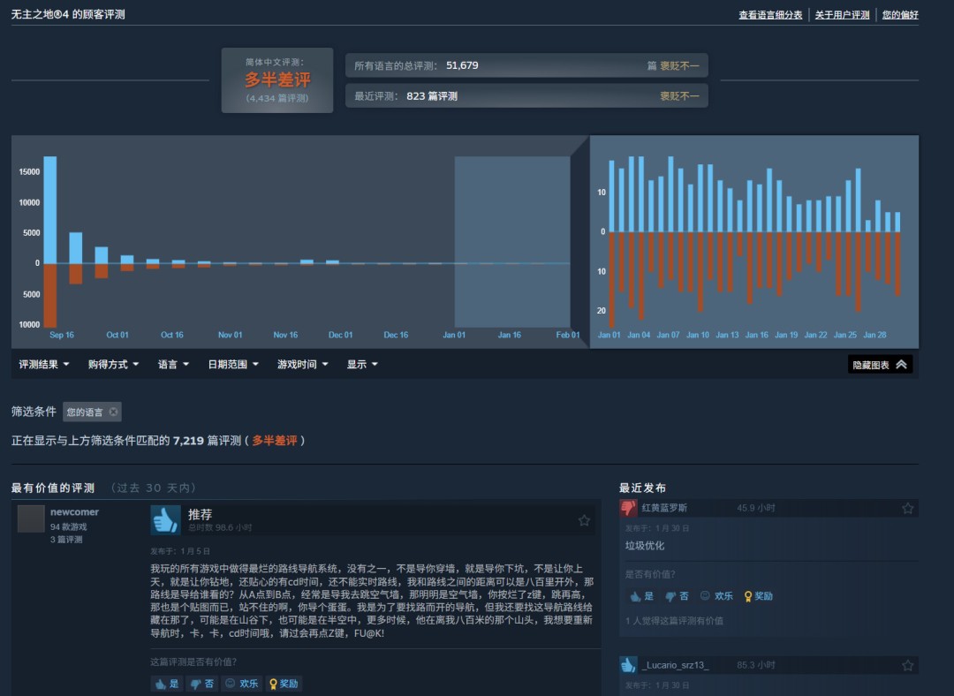Open the 评测结果 filter dropdown
This screenshot has height=696, width=954.
(42, 364)
